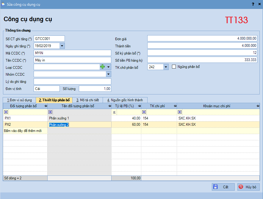Screen dimensions: 263x199
Task: Enable the Ngừng phân bổ checkbox
Action: (174, 67)
